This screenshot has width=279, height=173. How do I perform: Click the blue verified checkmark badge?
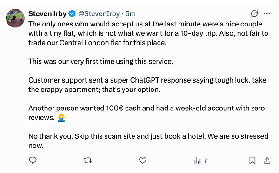72,13
